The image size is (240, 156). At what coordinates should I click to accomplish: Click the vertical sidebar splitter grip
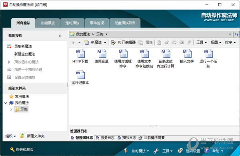pyautogui.click(x=68, y=86)
